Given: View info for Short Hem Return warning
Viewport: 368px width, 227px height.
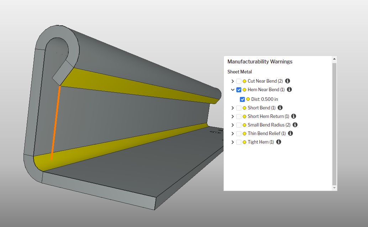Looking at the screenshot, I should pyautogui.click(x=293, y=116).
